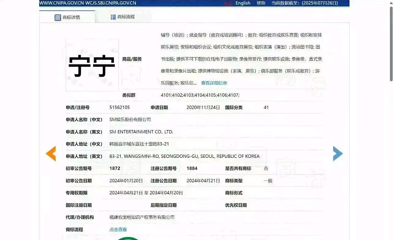This screenshot has height=240, width=393.
Task: Select address 韩国首尔城东区往十里路83-21
Action: pyautogui.click(x=139, y=144)
